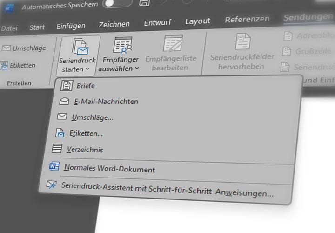335x233 pixels.
Task: Select the Sendungen tab
Action: pyautogui.click(x=308, y=17)
